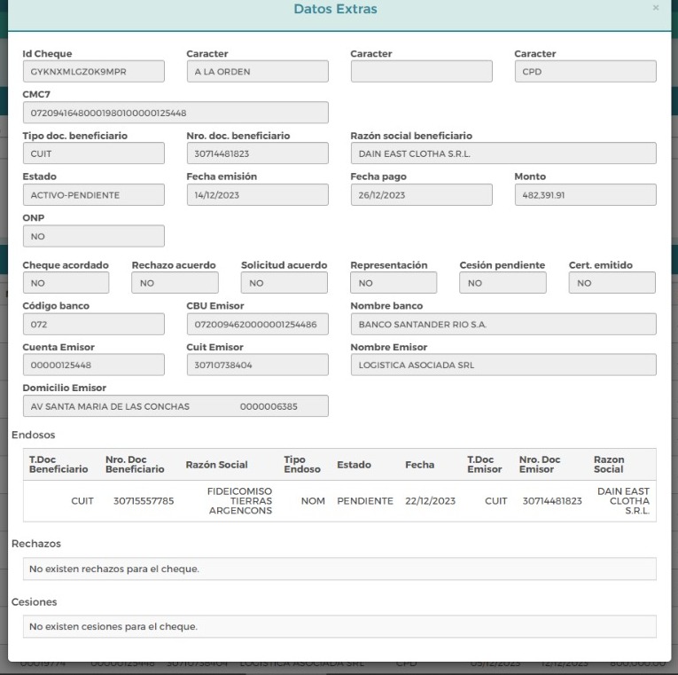
Task: Click the Nro. Doc Emisor column header
Action: (540, 464)
